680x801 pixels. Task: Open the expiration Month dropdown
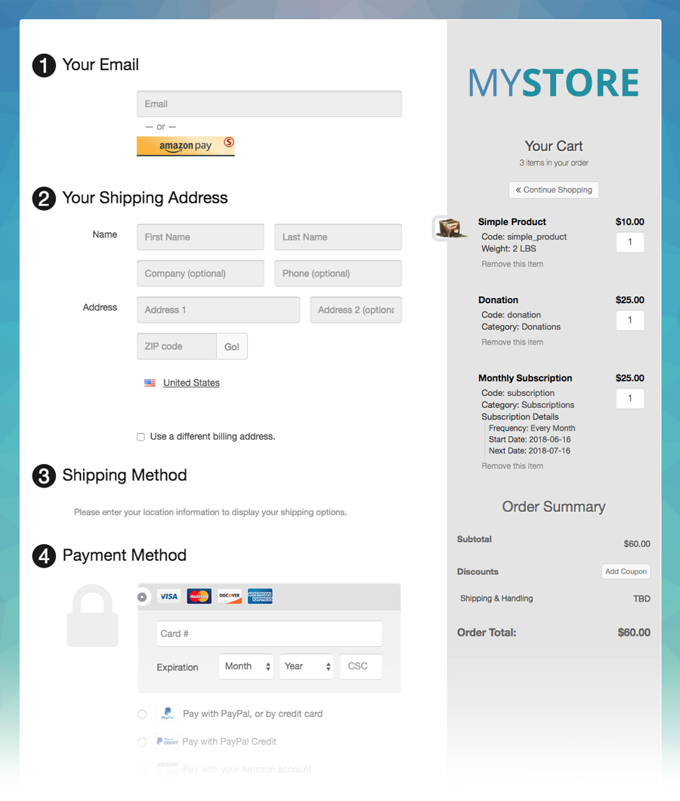coord(246,666)
